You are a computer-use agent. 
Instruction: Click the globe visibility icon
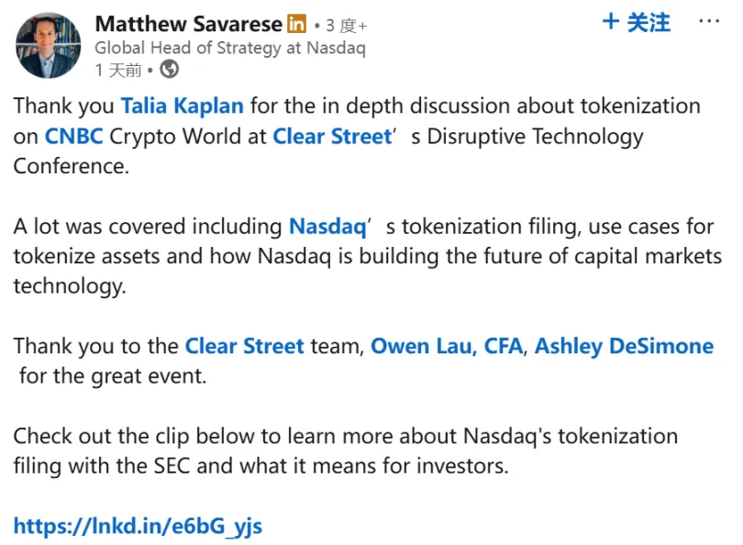[x=169, y=70]
